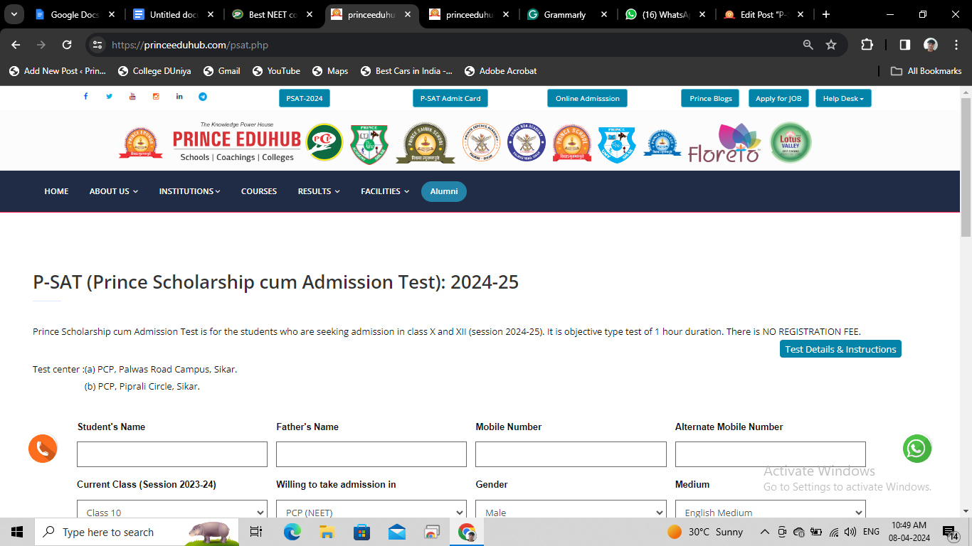Click the Instagram icon
972x546 pixels.
[x=156, y=97]
